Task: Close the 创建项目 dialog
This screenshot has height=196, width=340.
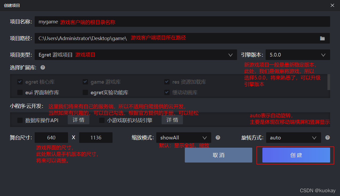Action: (x=332, y=5)
